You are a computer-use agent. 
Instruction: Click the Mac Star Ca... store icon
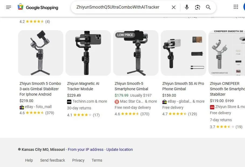(117, 102)
